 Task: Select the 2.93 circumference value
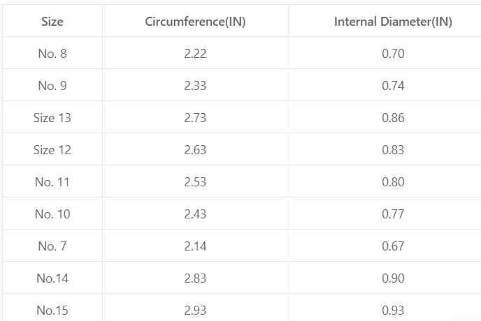[x=195, y=311]
